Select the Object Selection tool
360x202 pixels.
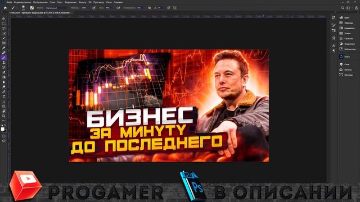[x=4, y=33]
